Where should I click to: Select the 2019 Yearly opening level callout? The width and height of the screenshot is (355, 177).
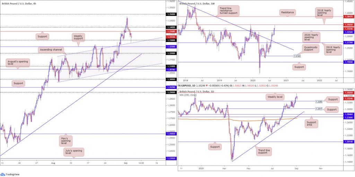332,50
